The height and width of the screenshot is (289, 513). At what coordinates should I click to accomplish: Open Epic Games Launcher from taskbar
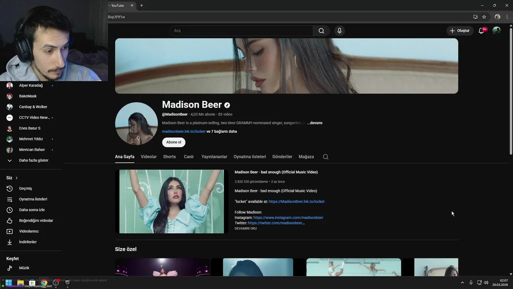coord(68,283)
